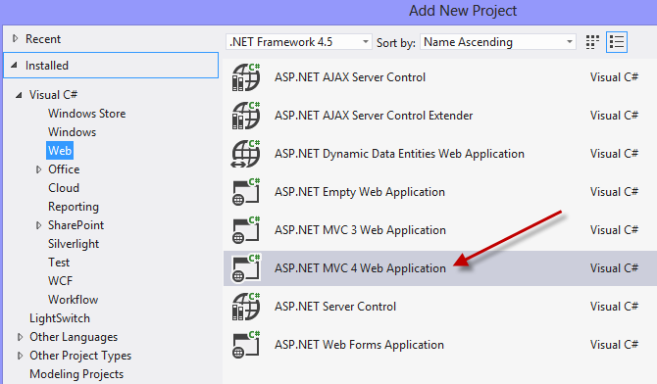Click the ASP.NET Empty Web Application icon
Screen dimensions: 657x384
click(x=246, y=192)
